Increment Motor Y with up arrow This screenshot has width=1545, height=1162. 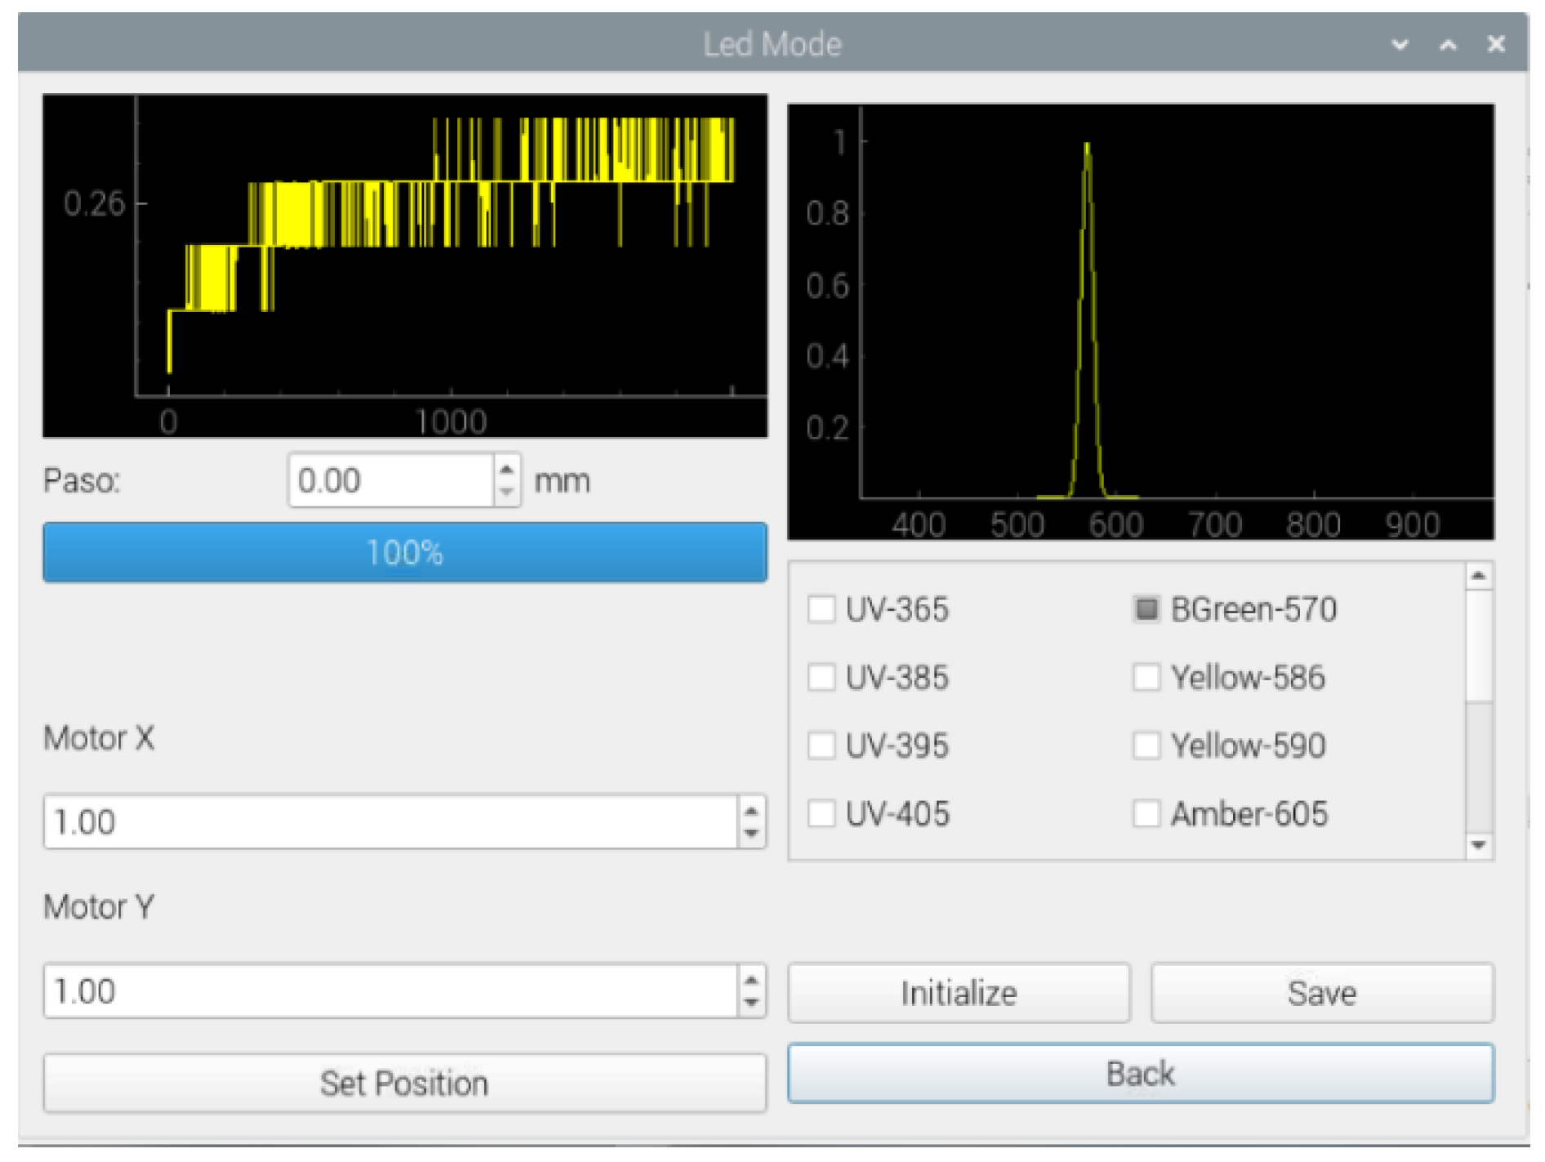[x=750, y=980]
